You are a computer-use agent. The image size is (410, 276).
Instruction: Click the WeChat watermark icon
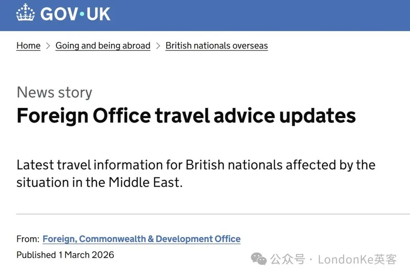click(x=260, y=259)
